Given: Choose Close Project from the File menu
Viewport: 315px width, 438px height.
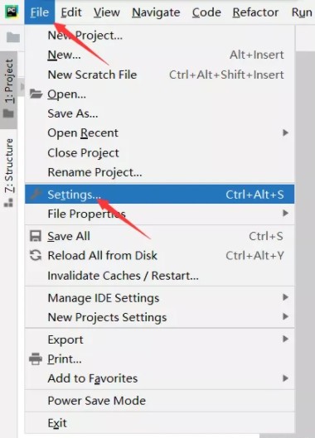Looking at the screenshot, I should pyautogui.click(x=159, y=153).
